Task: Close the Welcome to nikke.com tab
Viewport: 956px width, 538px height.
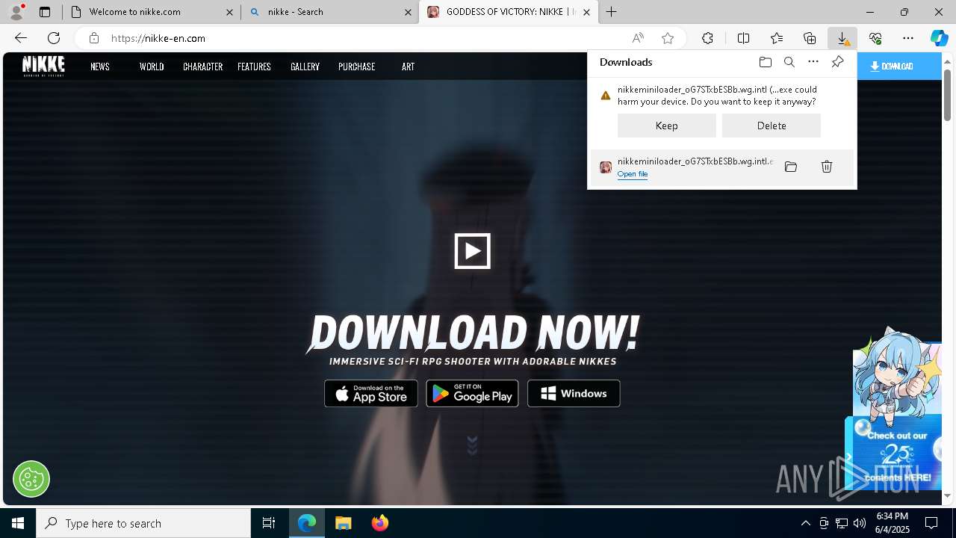Action: (x=230, y=12)
